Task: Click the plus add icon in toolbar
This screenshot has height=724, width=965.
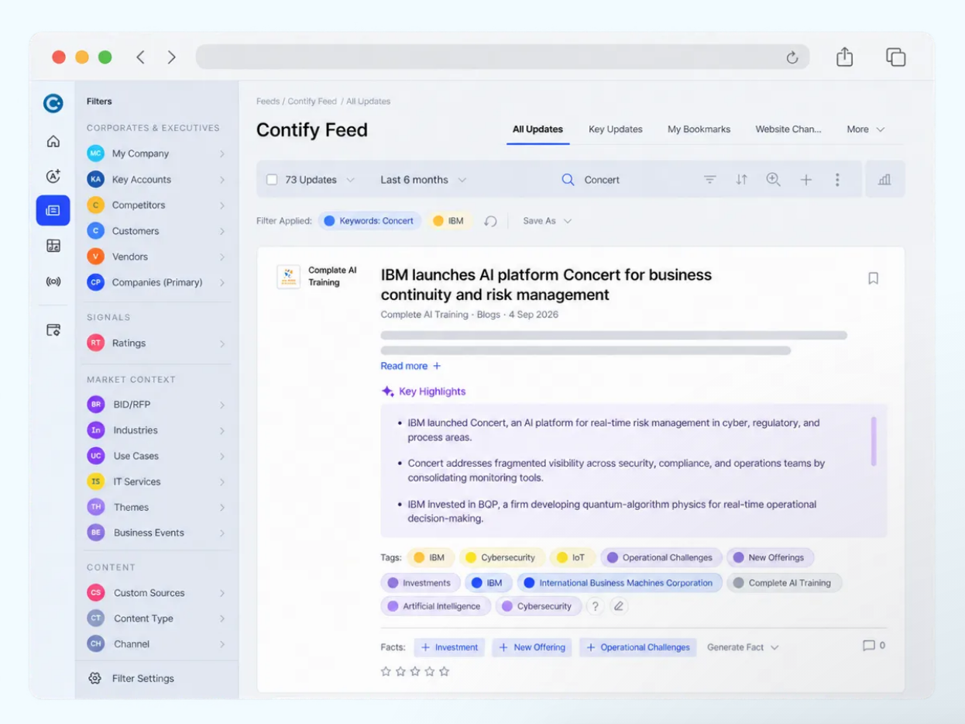Action: [805, 180]
